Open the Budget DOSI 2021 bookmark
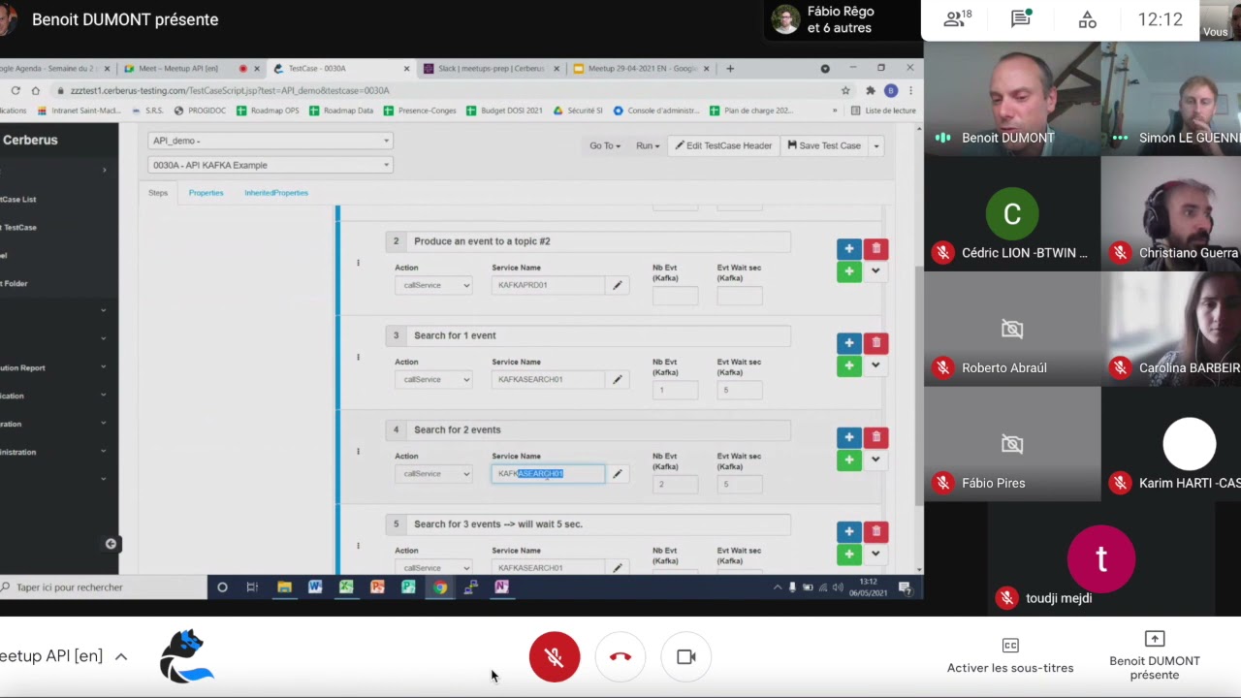Viewport: 1241px width, 698px height. (x=503, y=111)
